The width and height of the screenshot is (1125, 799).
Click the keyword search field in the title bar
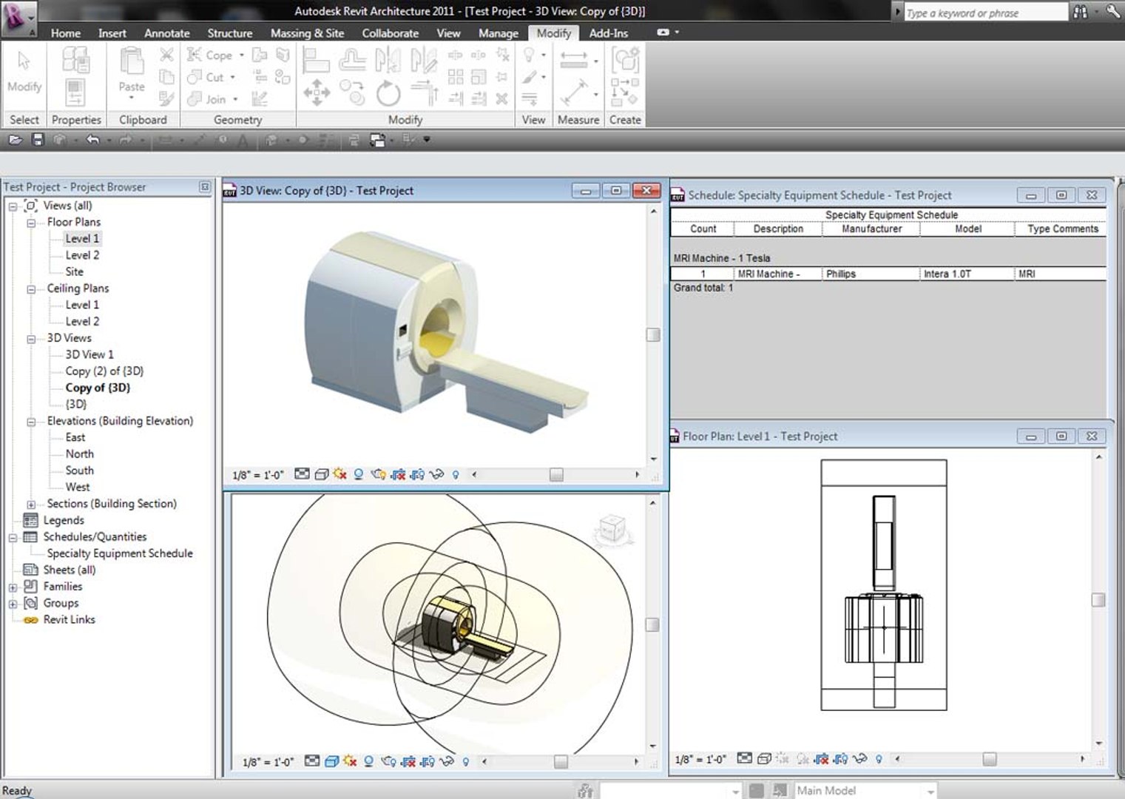(x=985, y=13)
